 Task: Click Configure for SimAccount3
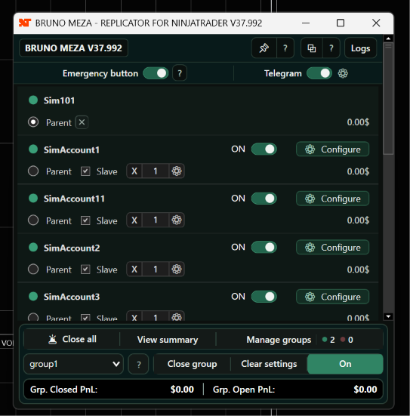[x=332, y=297]
